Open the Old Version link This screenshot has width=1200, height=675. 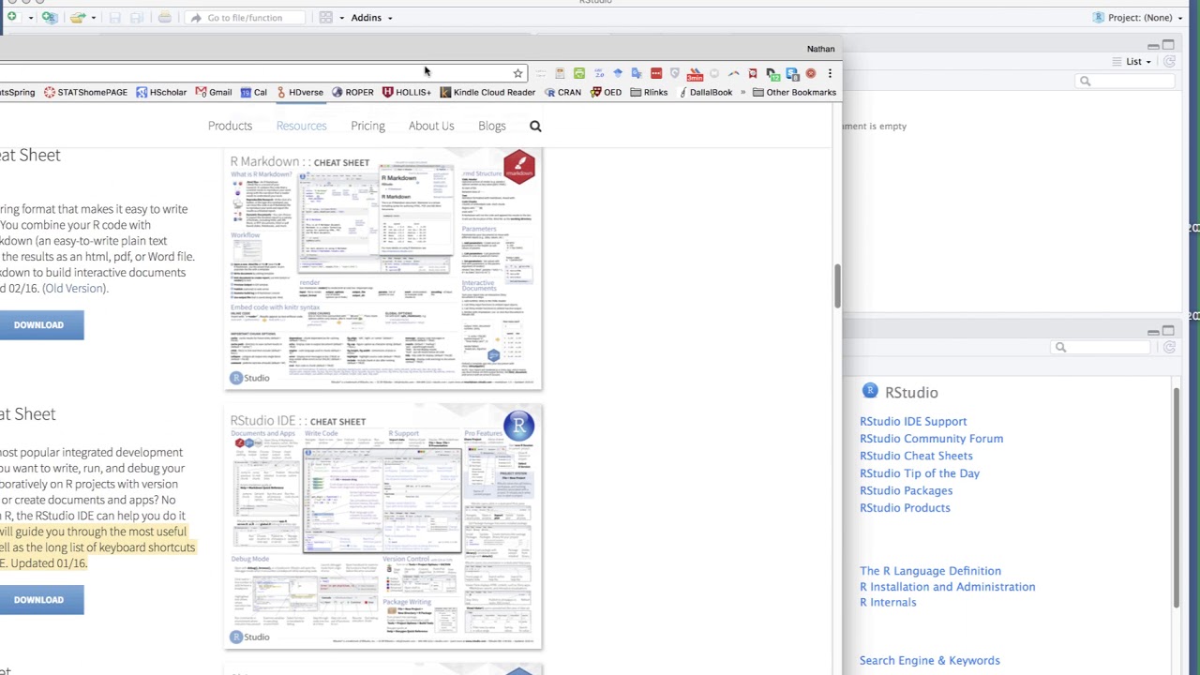(x=74, y=288)
